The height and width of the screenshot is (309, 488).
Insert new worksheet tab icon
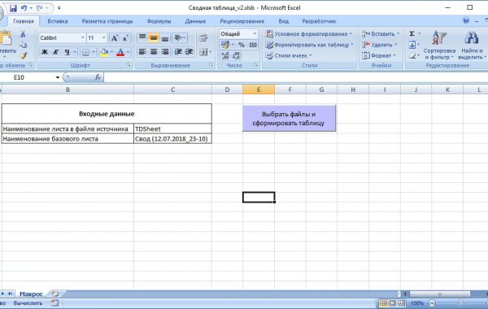click(55, 294)
